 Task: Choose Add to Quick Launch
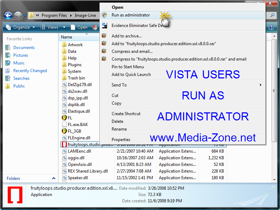(182, 75)
